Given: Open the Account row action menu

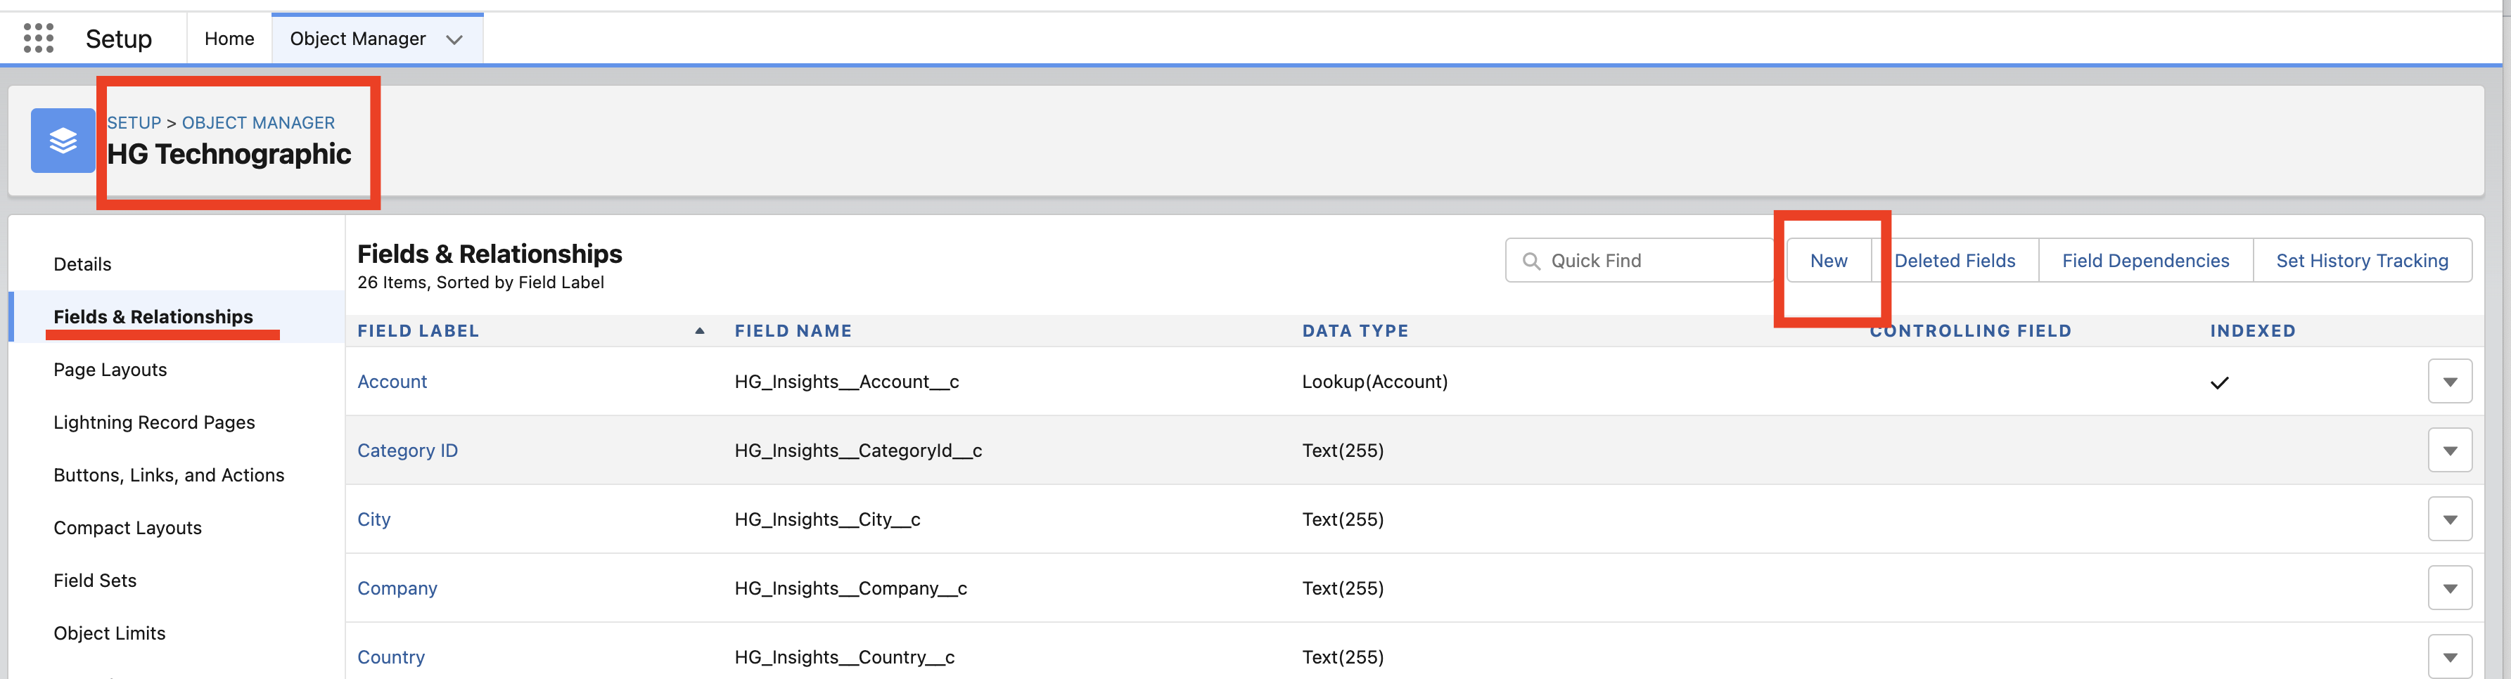Looking at the screenshot, I should pos(2450,382).
